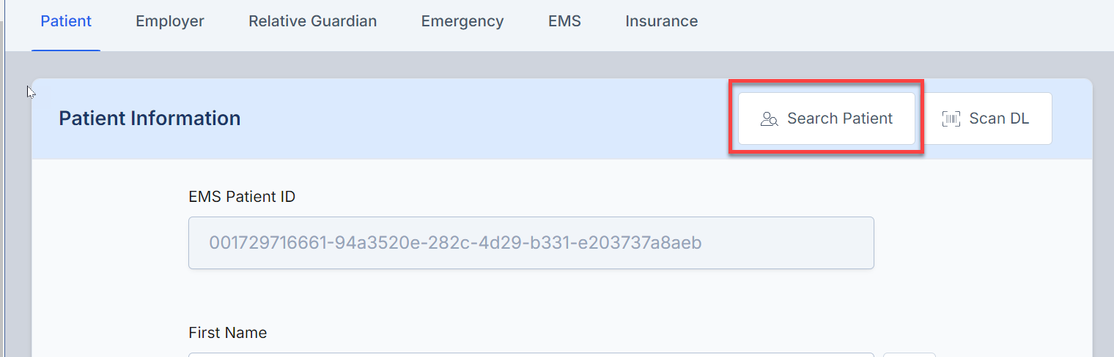Click the blue underline beneath Patient tab
Viewport: 1114px width, 357px height.
66,50
